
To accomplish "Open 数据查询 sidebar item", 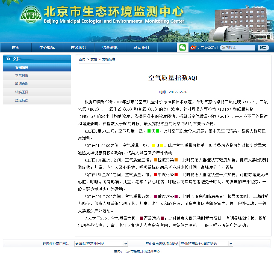I will coord(22,84).
